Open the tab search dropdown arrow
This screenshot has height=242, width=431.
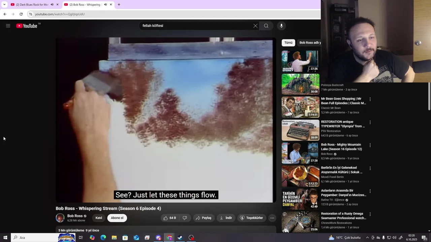[4, 4]
